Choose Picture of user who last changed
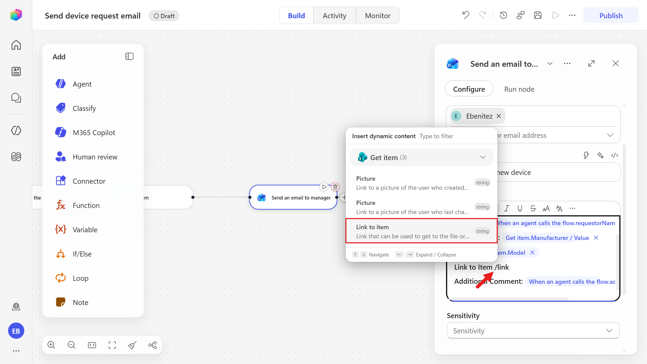This screenshot has width=647, height=364. tap(422, 207)
